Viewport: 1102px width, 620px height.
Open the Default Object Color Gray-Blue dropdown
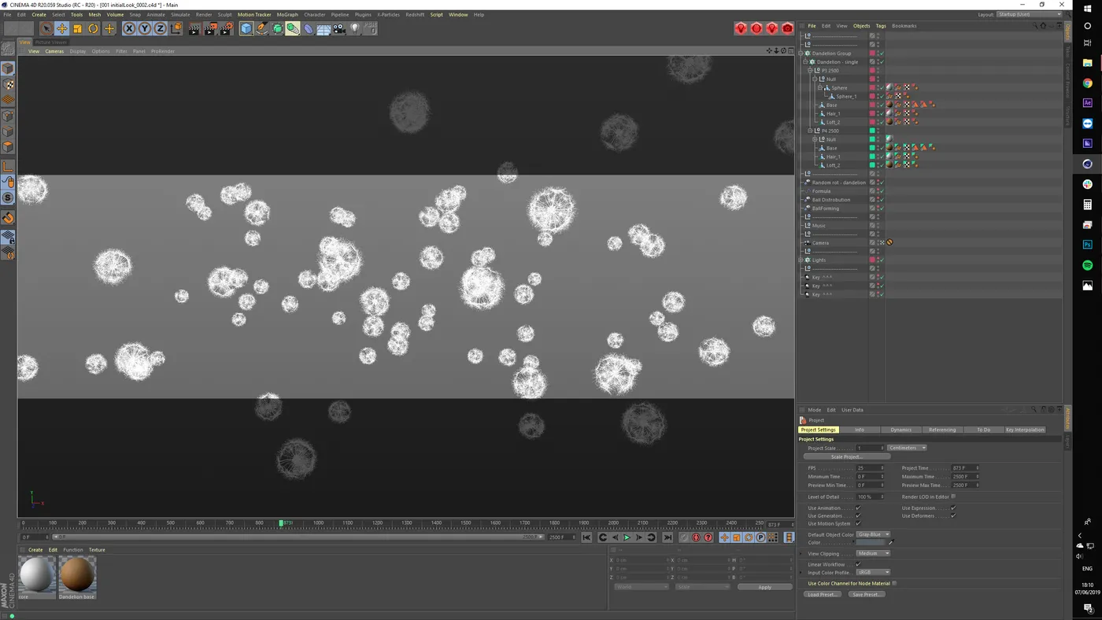pos(874,534)
